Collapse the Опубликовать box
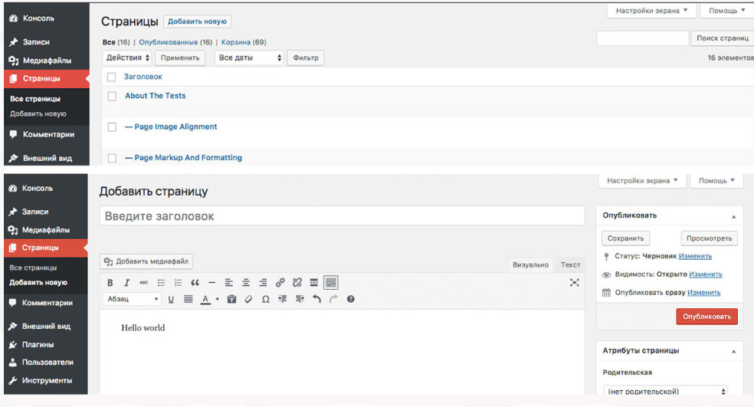Screen dimensions: 754x407 tap(734, 216)
